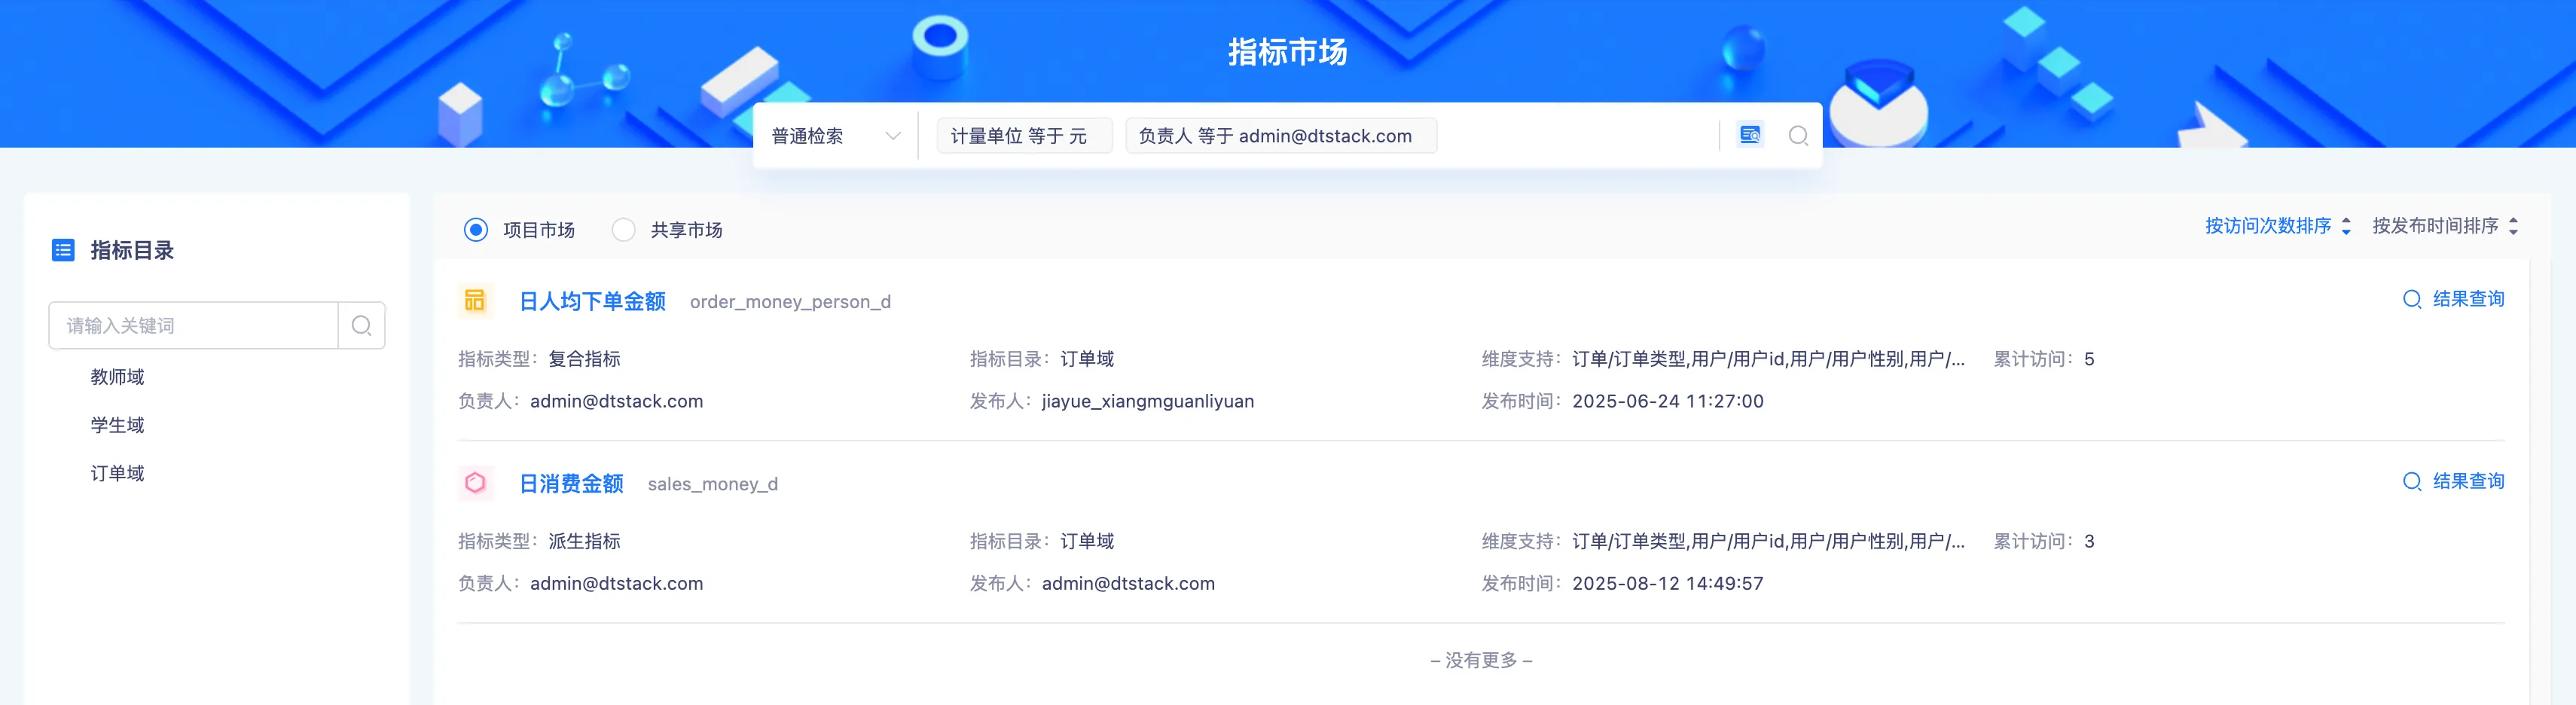This screenshot has height=705, width=2576.
Task: Open the 日消费金额 indicator link
Action: coord(571,484)
